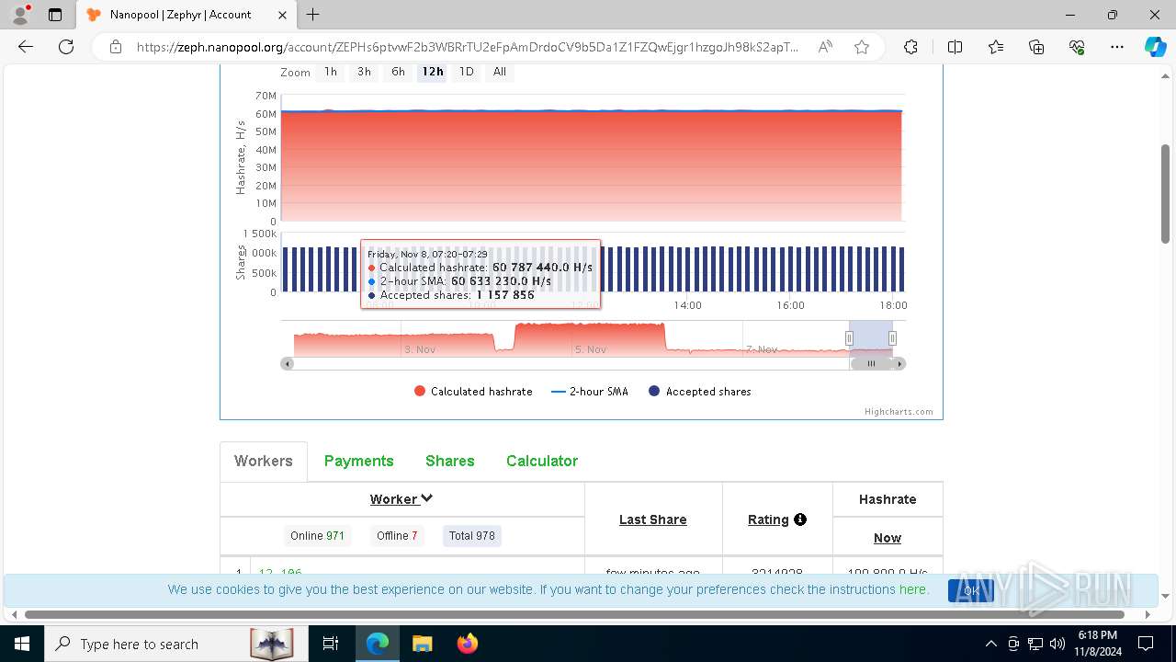Open the Favorites list icon
This screenshot has width=1176, height=662.
[996, 47]
